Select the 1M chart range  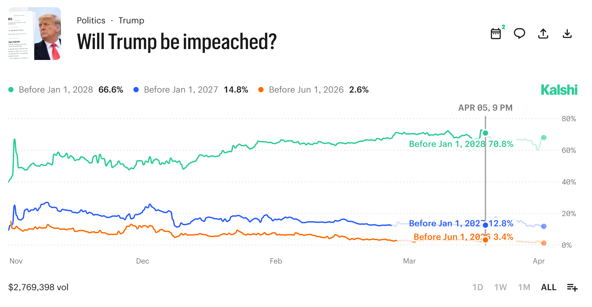coord(523,287)
